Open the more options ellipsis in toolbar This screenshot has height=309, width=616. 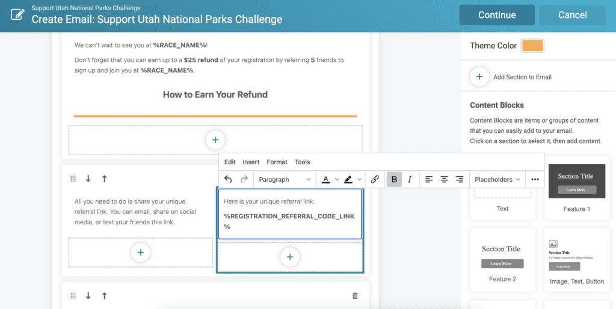click(x=535, y=179)
